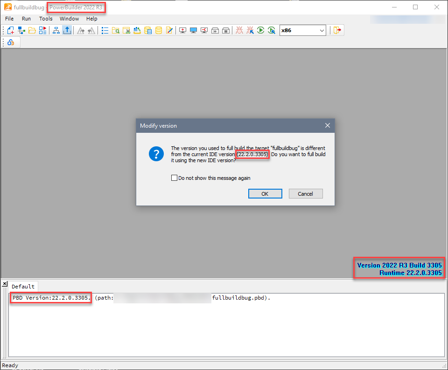Toggle the Output window upload-arrow icon
The width and height of the screenshot is (448, 370).
pyautogui.click(x=67, y=30)
